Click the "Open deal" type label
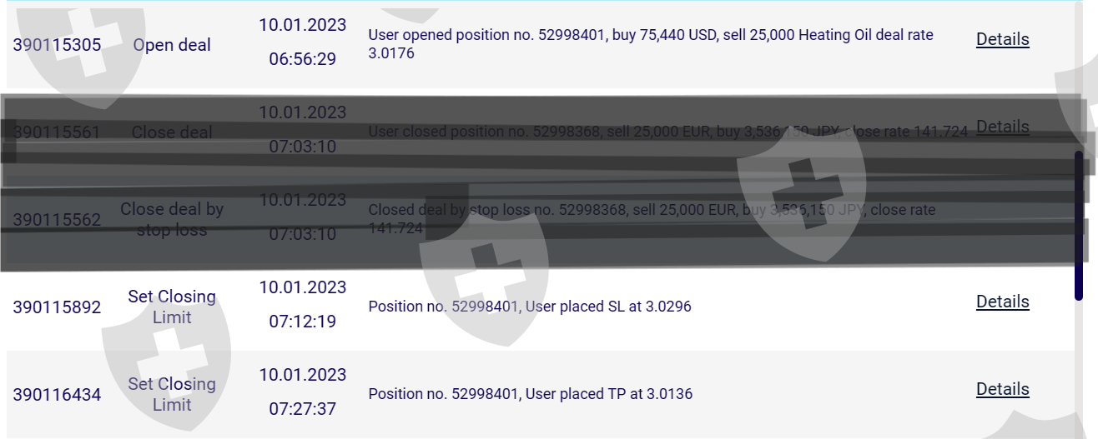 (172, 45)
